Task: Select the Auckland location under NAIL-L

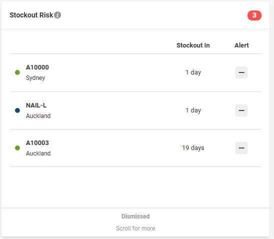Action: click(x=38, y=116)
